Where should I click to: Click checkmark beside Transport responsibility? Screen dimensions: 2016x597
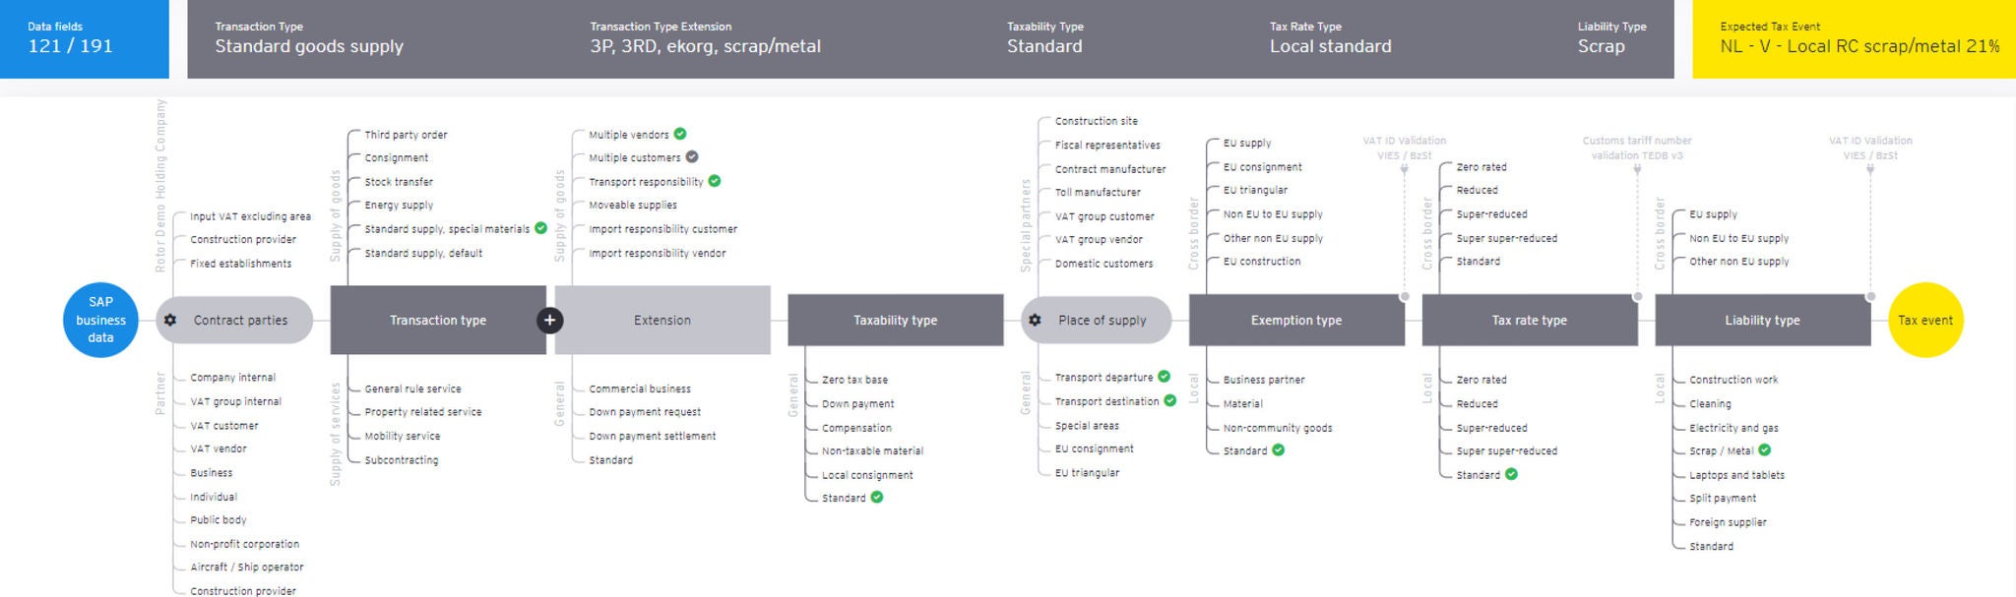click(x=715, y=181)
